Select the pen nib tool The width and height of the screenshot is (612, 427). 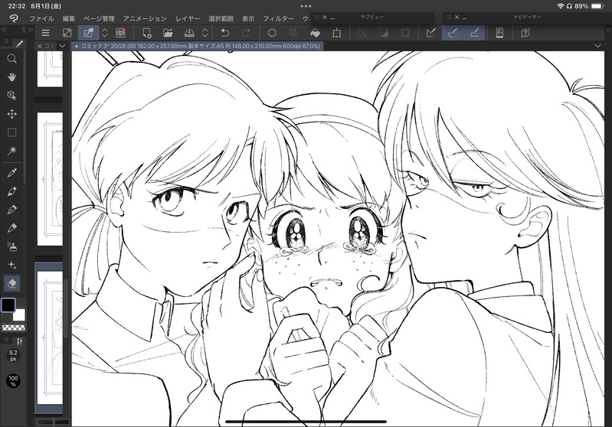click(x=11, y=191)
